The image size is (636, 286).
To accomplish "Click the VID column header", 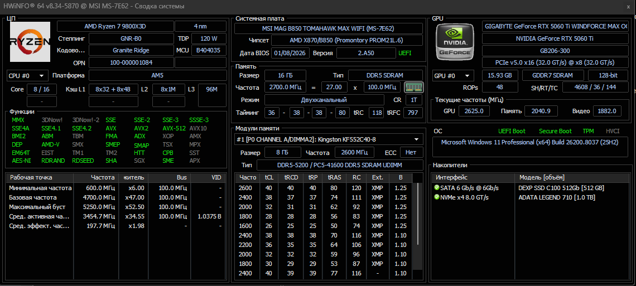I will tap(208, 177).
